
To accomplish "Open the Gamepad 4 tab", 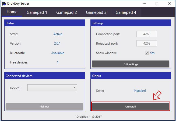I will [126, 12].
